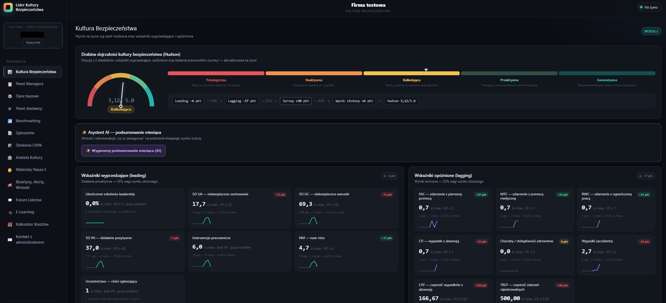Click the Proaktywna level label
The image size is (666, 303).
509,80
